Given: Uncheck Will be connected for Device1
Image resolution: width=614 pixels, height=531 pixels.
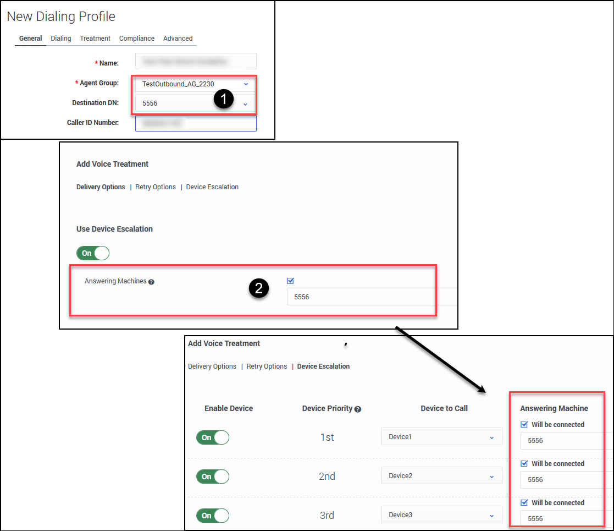Looking at the screenshot, I should coord(524,425).
